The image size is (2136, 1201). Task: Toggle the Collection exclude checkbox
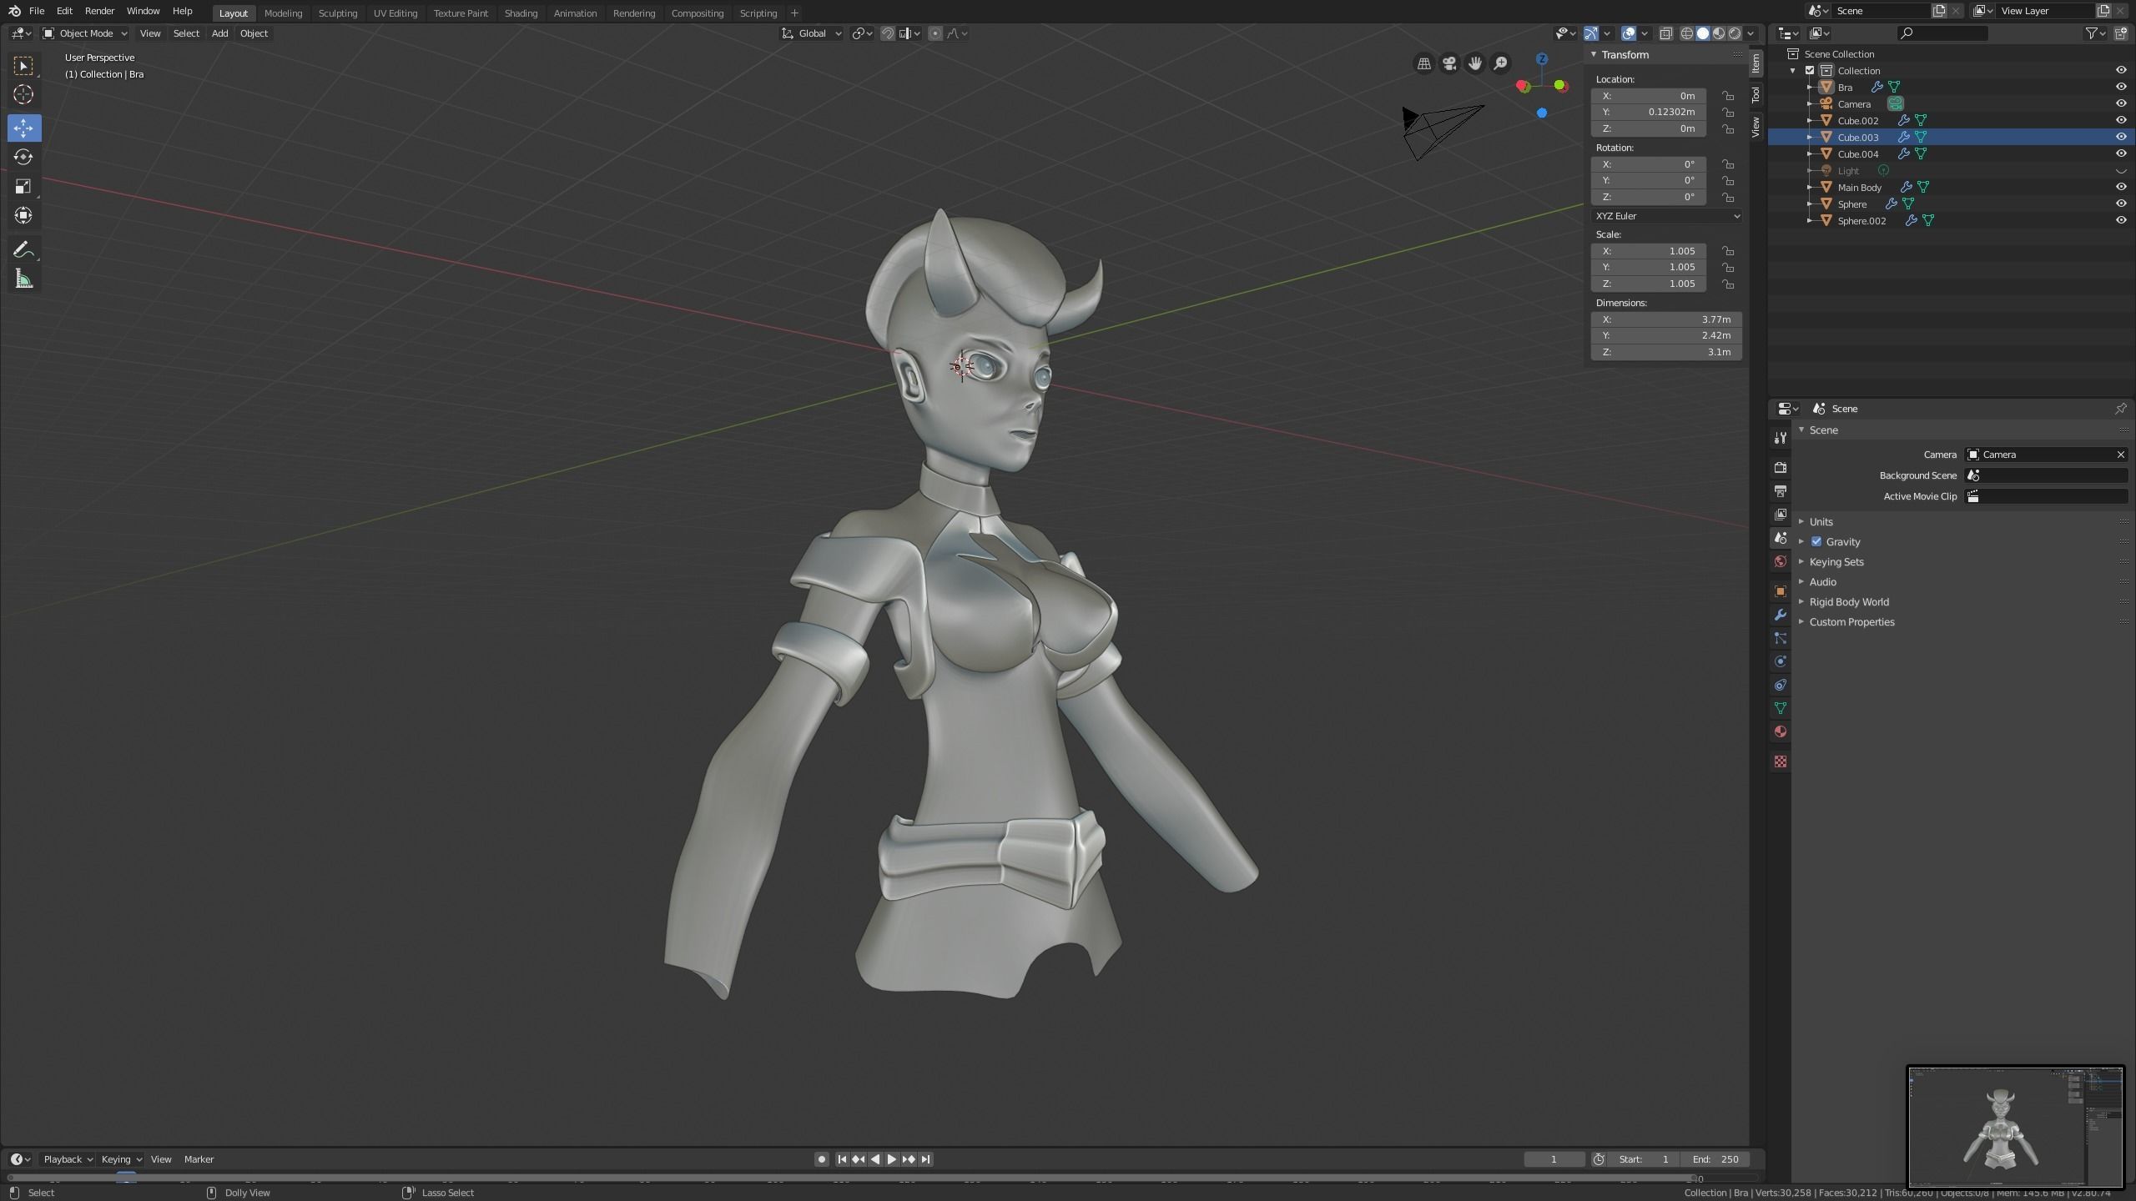[x=1810, y=71]
